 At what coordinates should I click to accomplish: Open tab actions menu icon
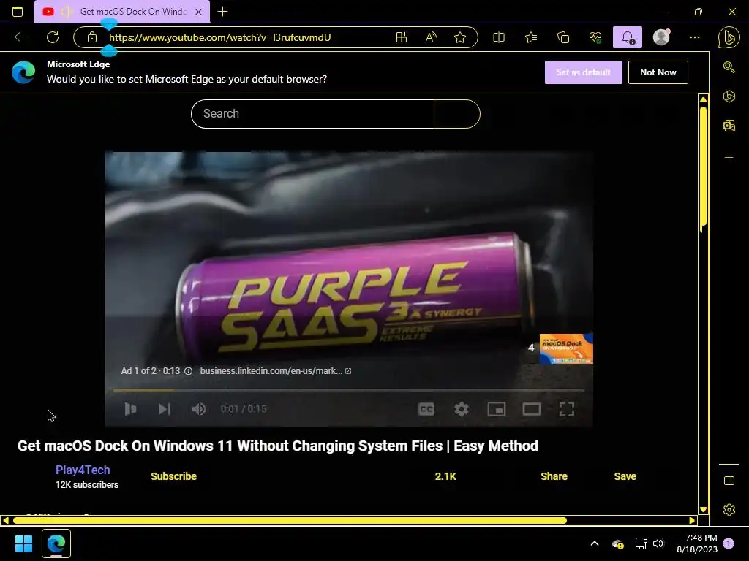click(x=18, y=12)
